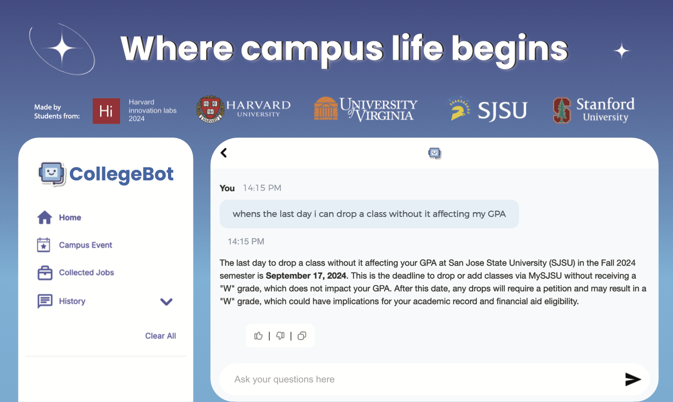This screenshot has height=402, width=673.
Task: Switch to Campus Event in navigation
Action: tap(85, 245)
